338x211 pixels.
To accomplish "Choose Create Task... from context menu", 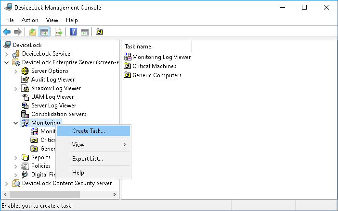I will tap(89, 131).
